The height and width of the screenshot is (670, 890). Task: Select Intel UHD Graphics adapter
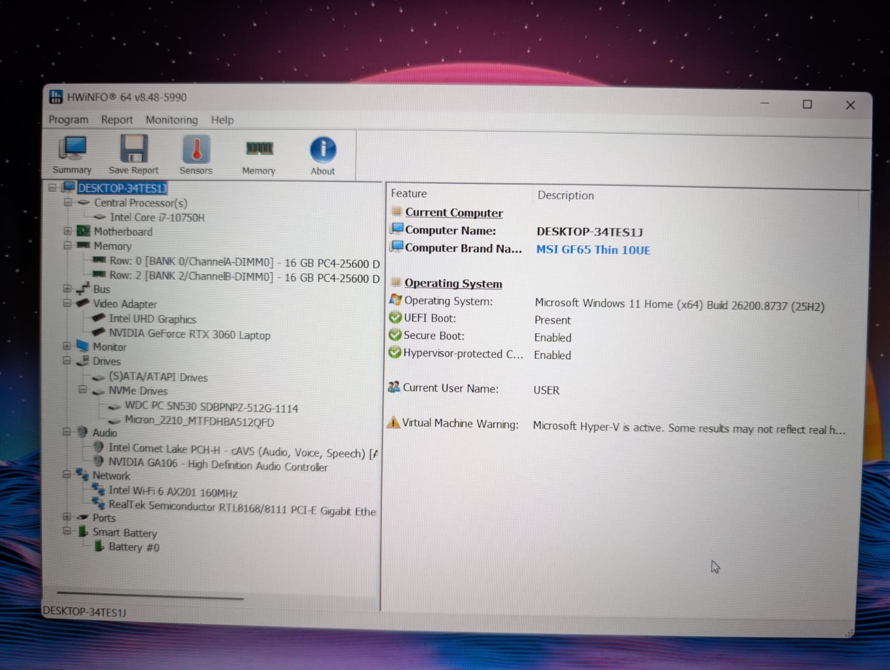click(152, 319)
